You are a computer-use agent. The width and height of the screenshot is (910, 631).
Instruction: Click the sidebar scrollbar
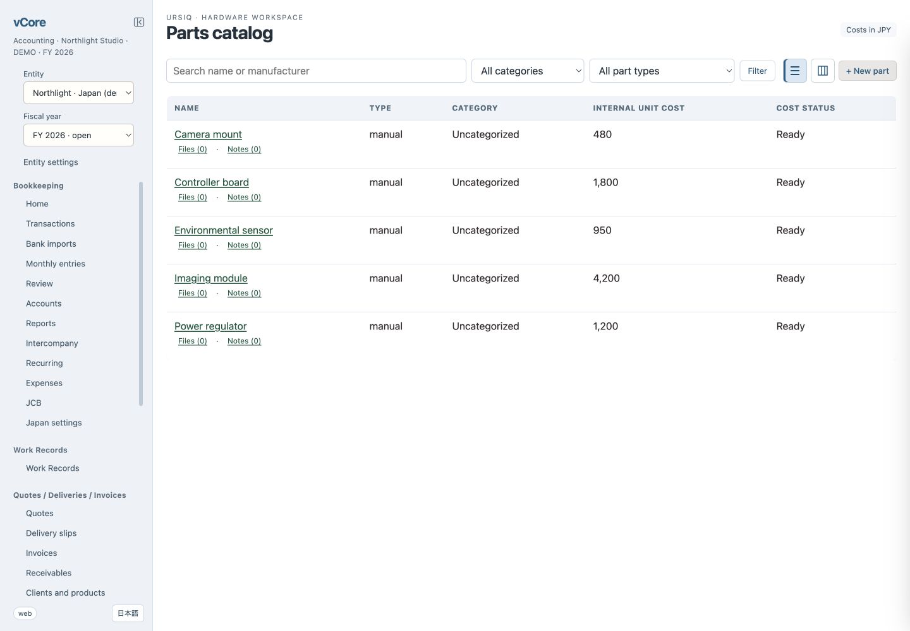click(x=141, y=294)
